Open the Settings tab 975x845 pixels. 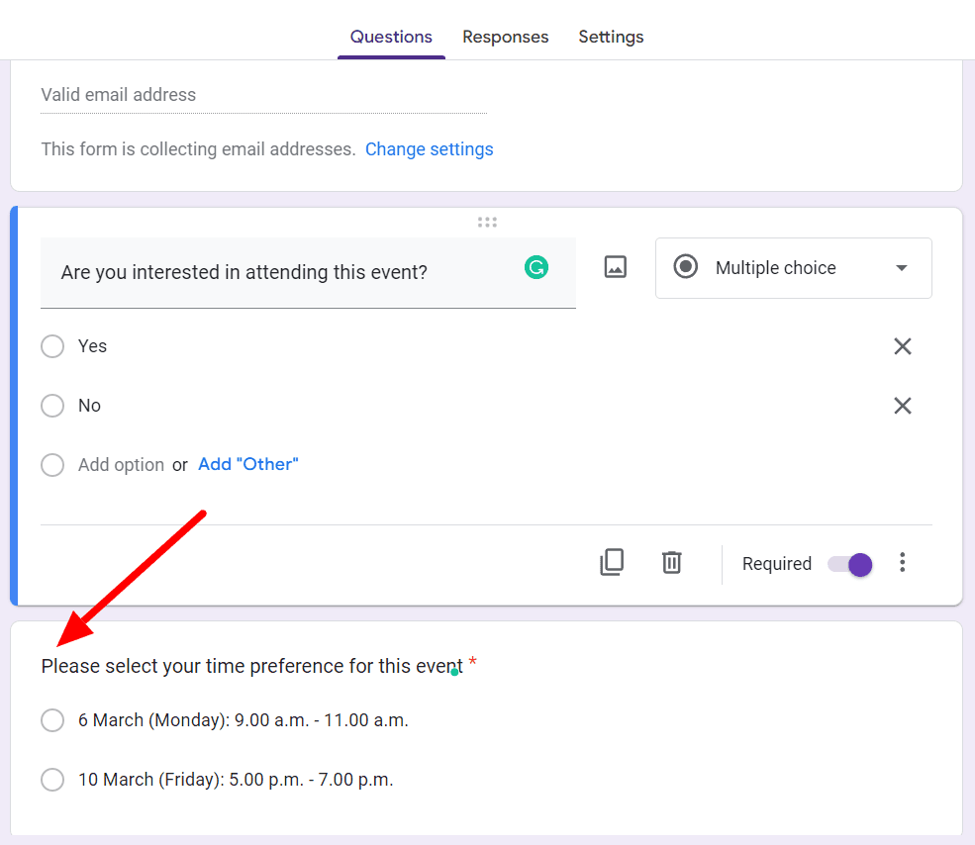(x=611, y=37)
